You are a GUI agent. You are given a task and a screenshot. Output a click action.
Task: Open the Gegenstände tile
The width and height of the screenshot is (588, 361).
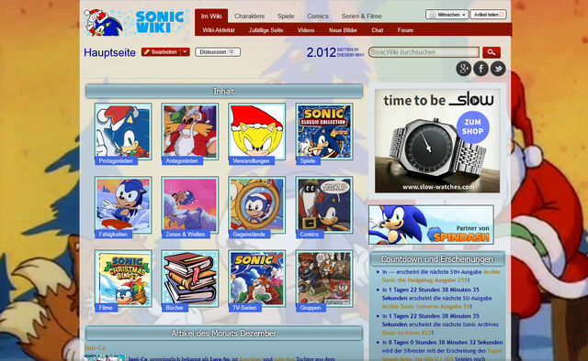[257, 204]
